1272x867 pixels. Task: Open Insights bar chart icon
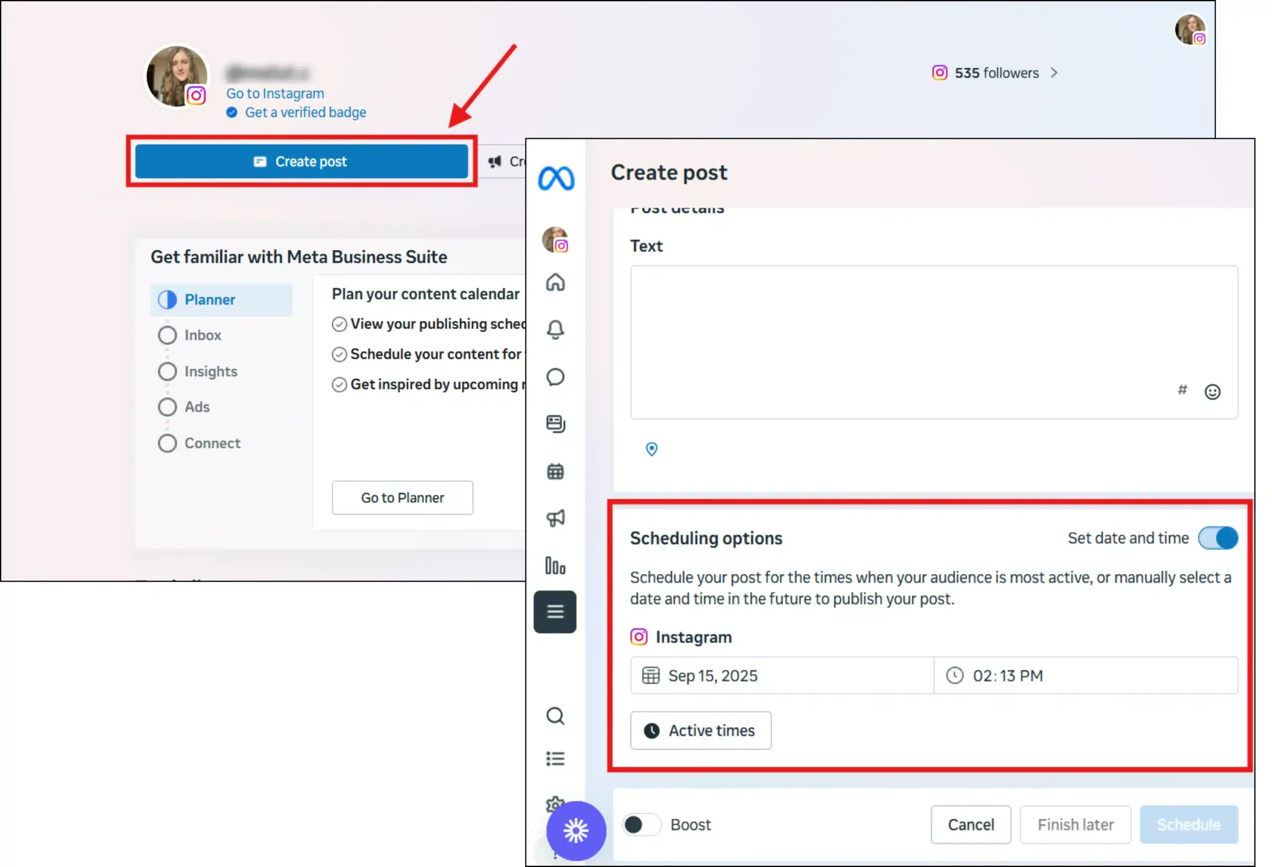[x=555, y=565]
